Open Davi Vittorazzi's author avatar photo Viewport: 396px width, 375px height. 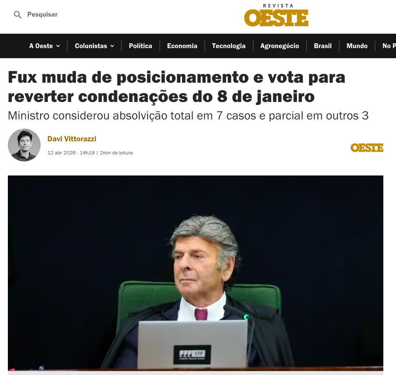pos(24,145)
